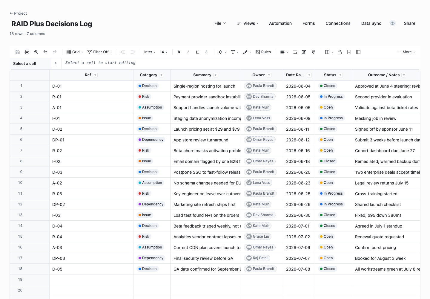Click the zoom out magnifier icon
The height and width of the screenshot is (299, 430).
point(36,52)
